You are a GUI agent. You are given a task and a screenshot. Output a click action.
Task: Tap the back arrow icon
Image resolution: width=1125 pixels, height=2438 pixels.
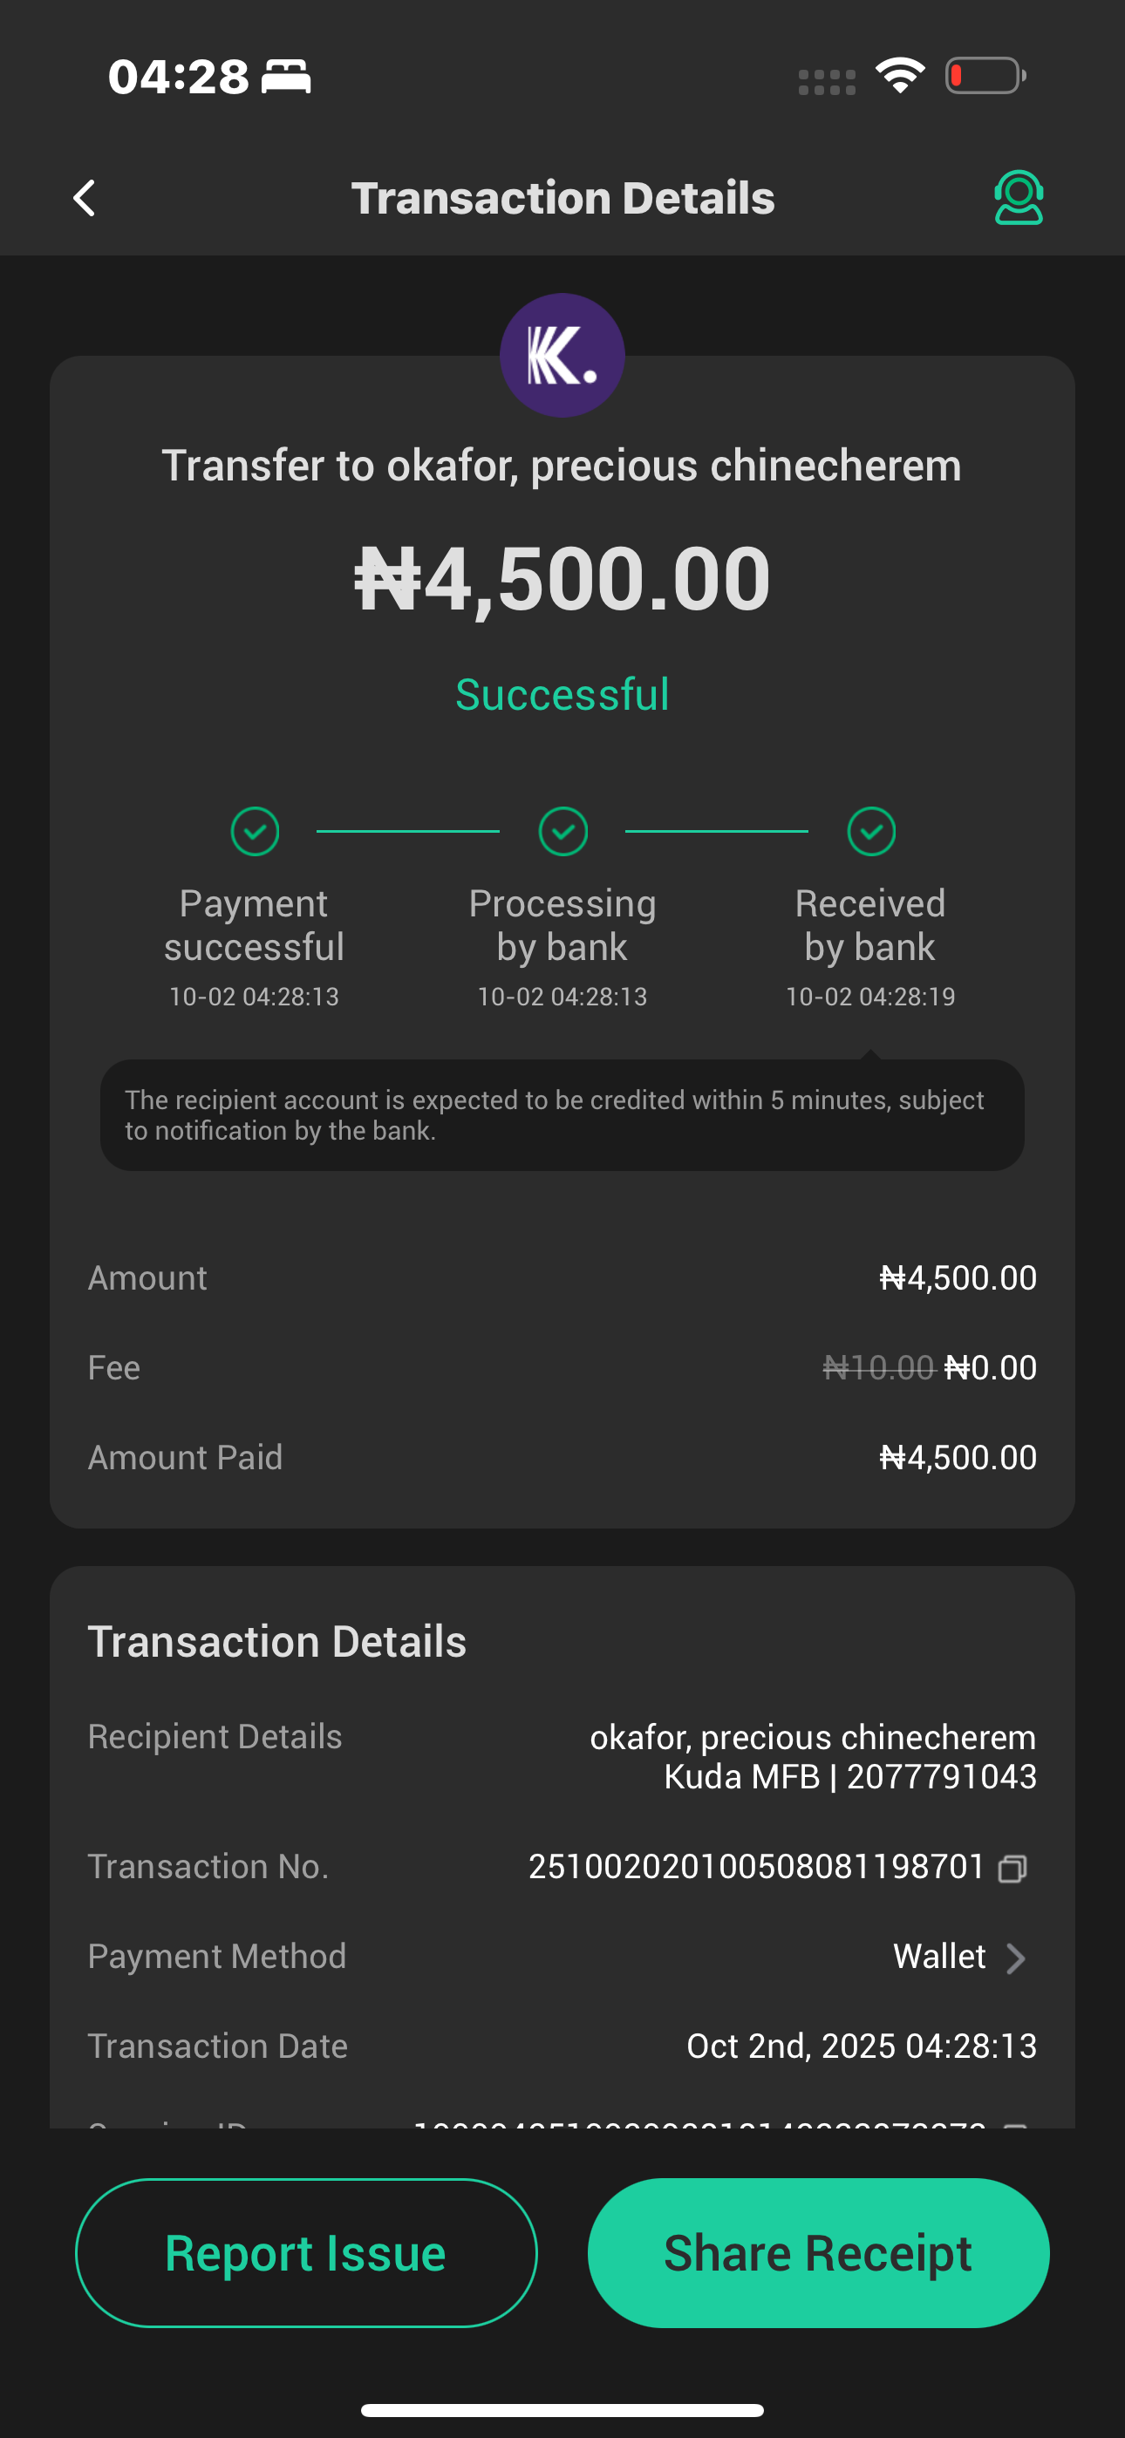coord(85,198)
